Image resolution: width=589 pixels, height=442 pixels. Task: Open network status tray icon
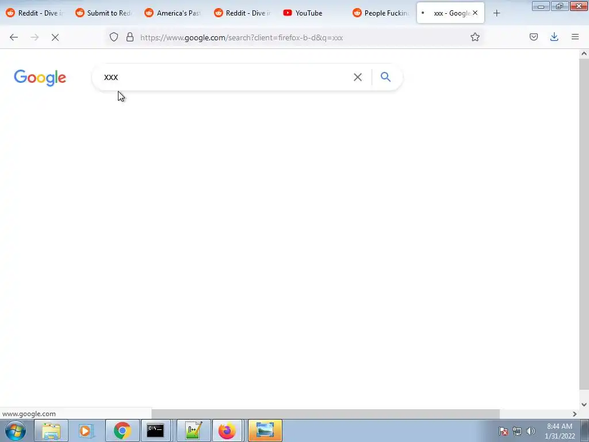tap(517, 431)
